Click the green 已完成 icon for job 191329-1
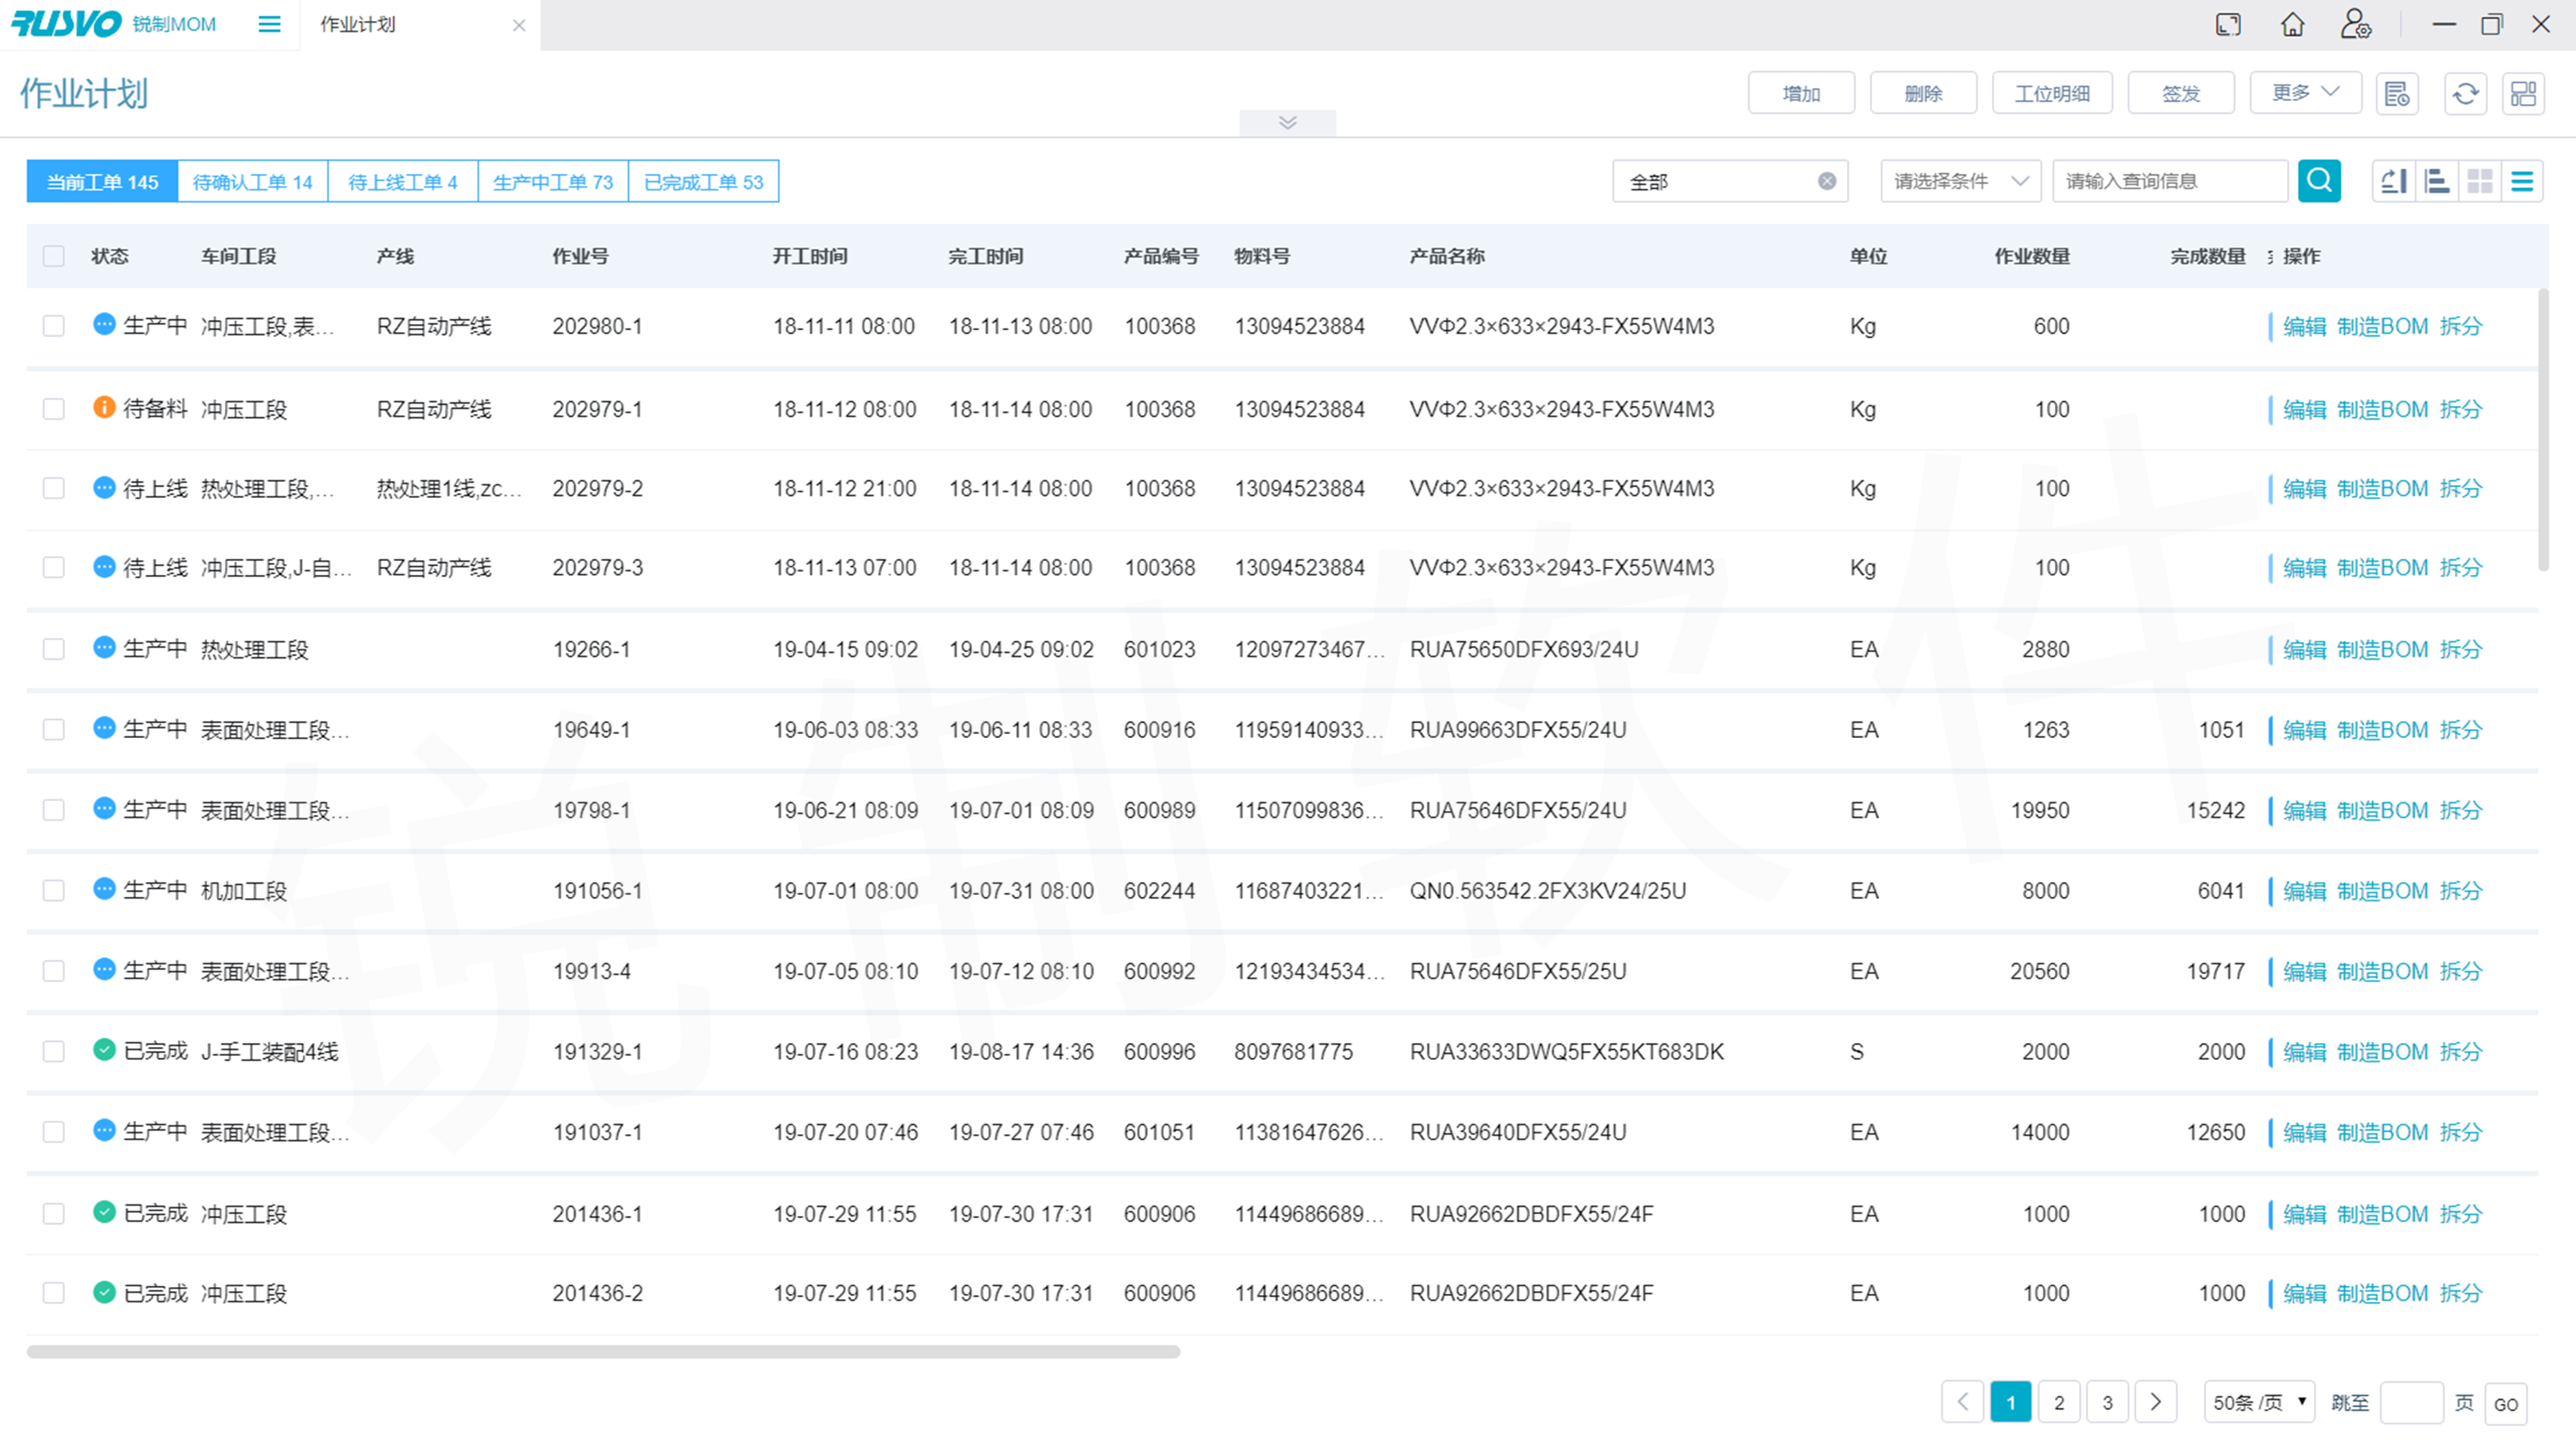The width and height of the screenshot is (2576, 1443). click(104, 1049)
